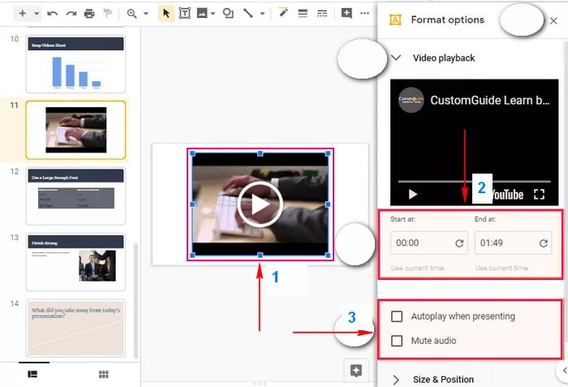Print the presentation
This screenshot has height=387, width=568.
89,14
